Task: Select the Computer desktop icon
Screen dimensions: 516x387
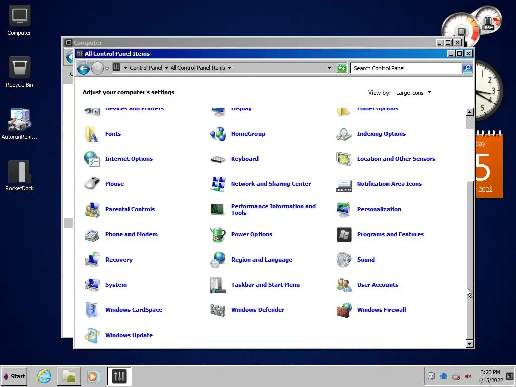Action: [19, 20]
